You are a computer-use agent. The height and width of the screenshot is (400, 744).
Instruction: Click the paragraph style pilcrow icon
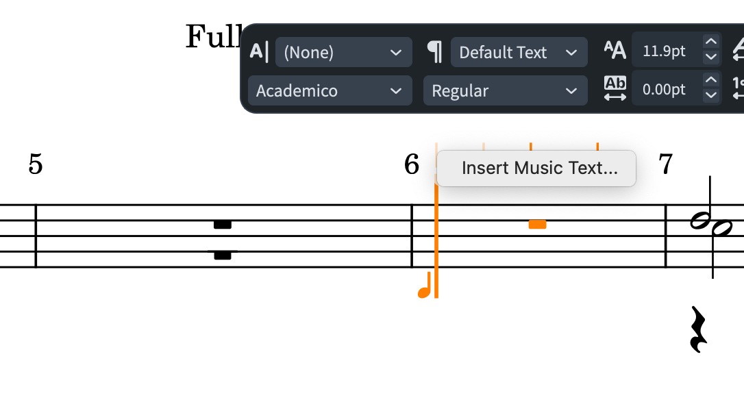(x=434, y=52)
